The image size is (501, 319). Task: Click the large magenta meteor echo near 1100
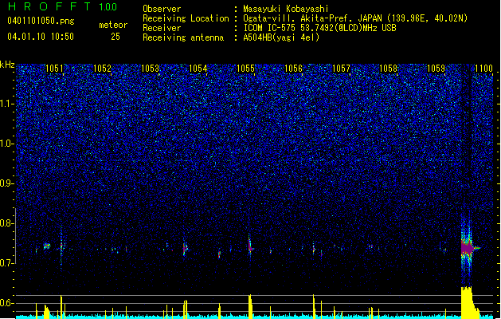click(468, 248)
